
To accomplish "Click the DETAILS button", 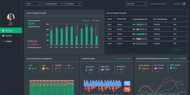I will pos(178,50).
